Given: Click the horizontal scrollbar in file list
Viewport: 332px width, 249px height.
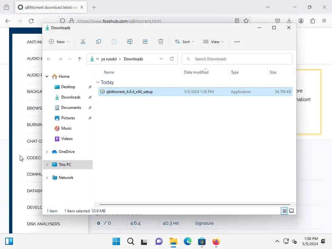Looking at the screenshot, I should pyautogui.click(x=195, y=205).
